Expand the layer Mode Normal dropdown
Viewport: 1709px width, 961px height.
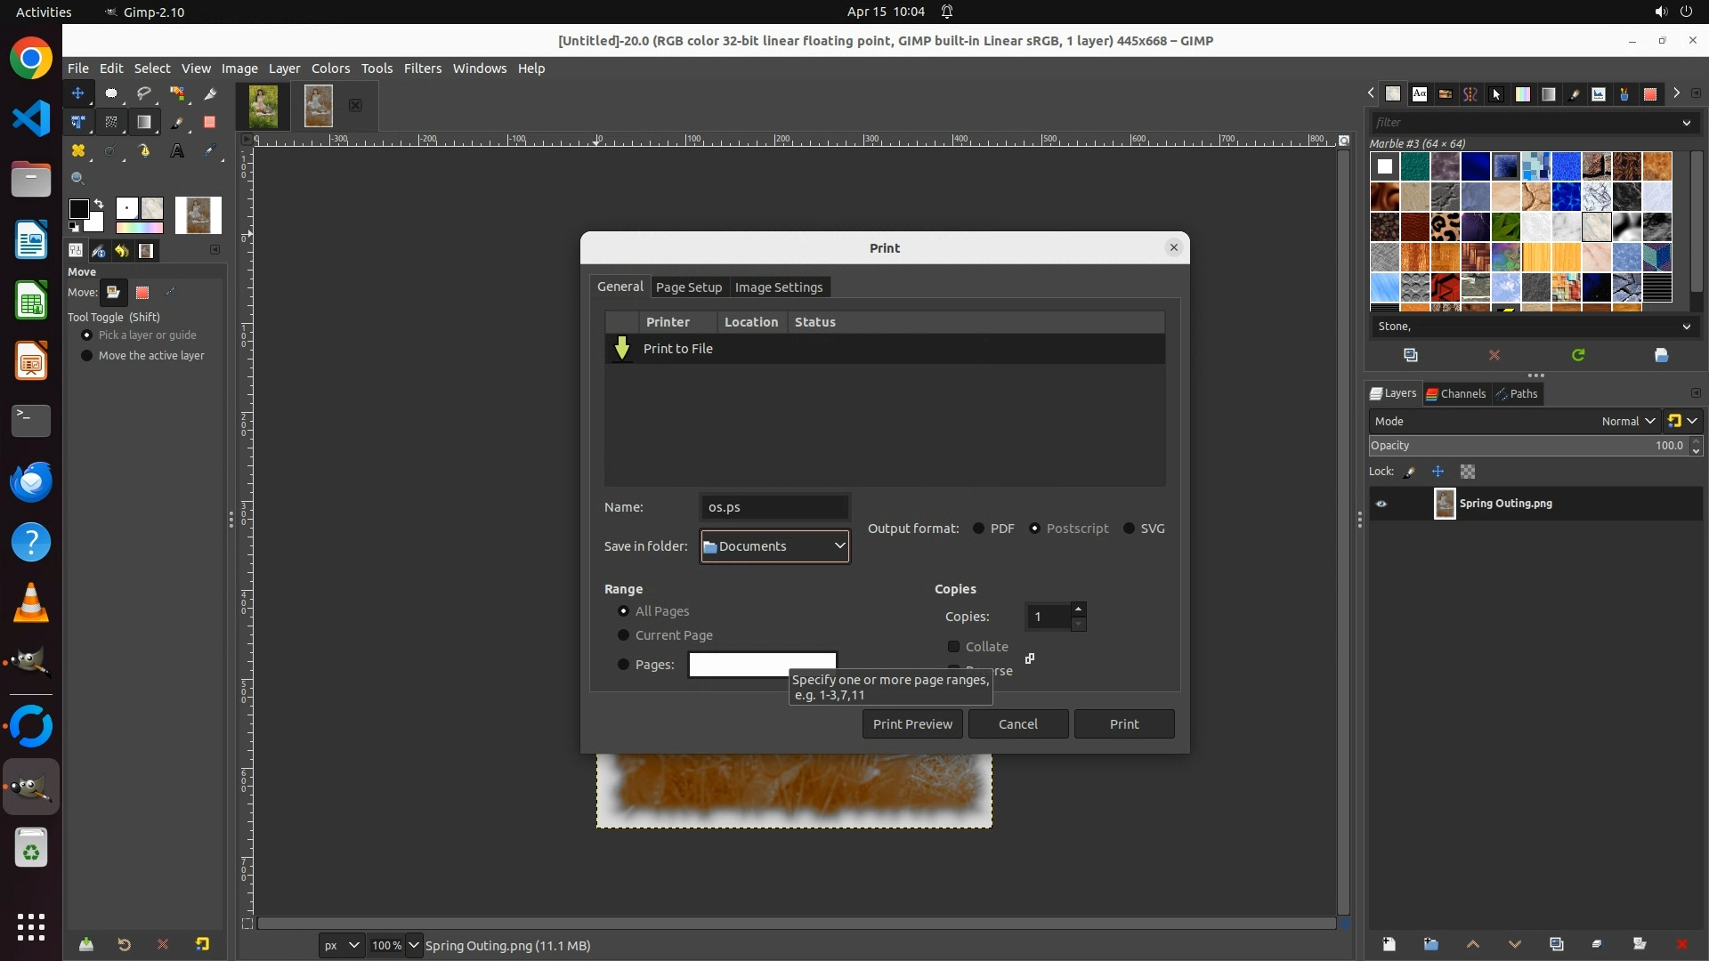pos(1627,421)
